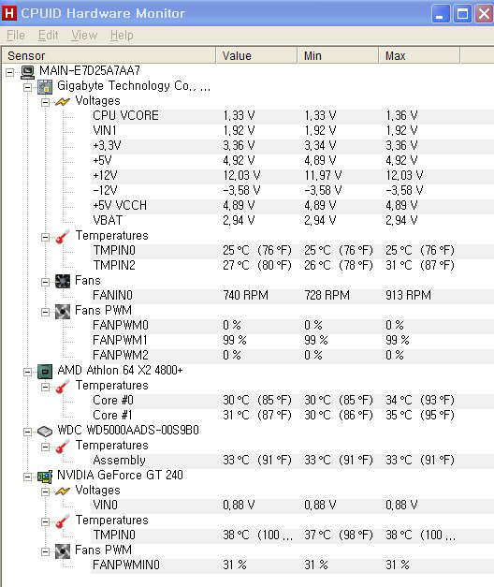Collapse the WDC WD5000AADS node
The height and width of the screenshot is (587, 494).
[27, 432]
